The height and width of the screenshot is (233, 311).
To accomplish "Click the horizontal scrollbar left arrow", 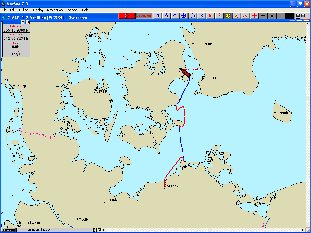I will coord(103,230).
